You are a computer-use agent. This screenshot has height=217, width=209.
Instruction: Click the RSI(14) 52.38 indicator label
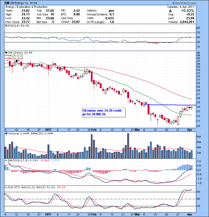point(19,26)
